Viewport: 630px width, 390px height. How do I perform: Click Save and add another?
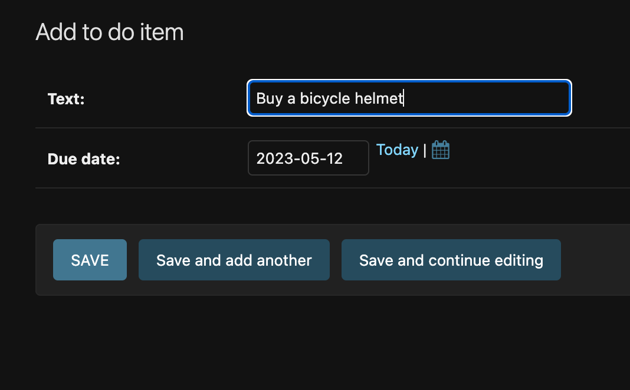[x=234, y=260]
